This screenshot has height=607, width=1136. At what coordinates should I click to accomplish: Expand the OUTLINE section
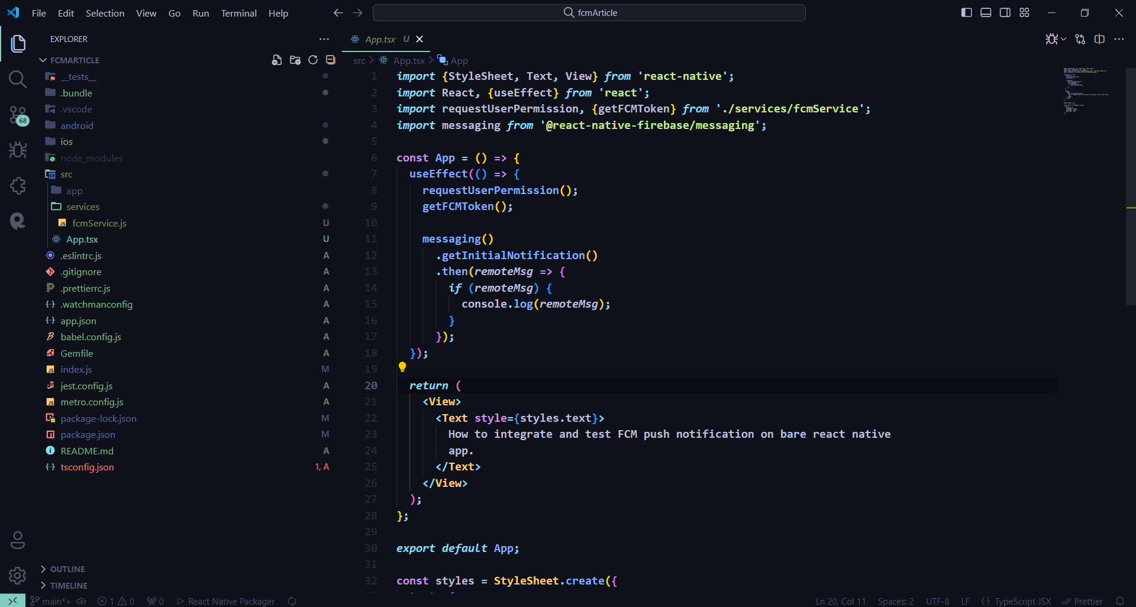67,569
